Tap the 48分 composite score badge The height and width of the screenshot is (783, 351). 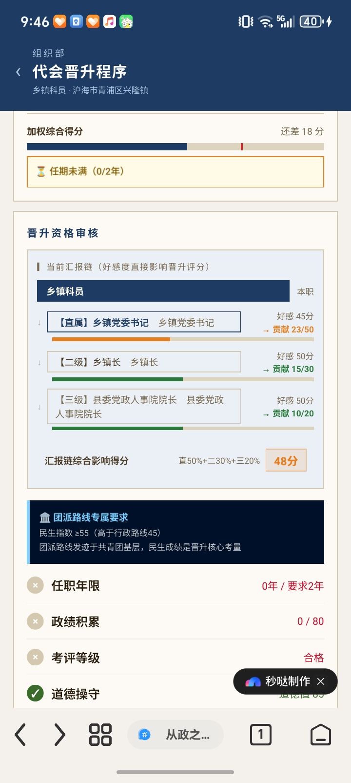coord(286,460)
